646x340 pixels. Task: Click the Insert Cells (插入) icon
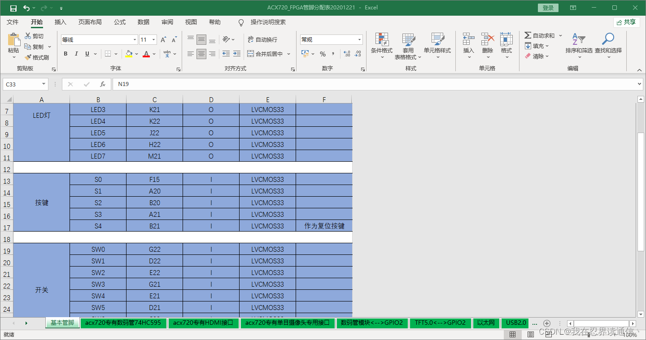pos(468,46)
